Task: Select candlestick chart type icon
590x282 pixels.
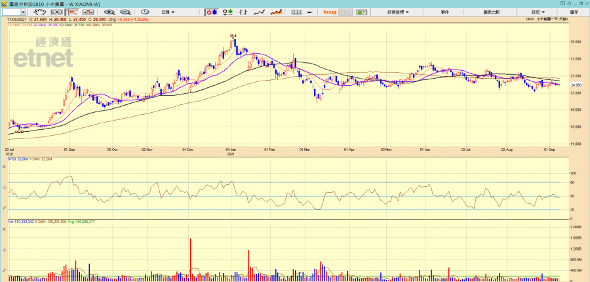Action: click(212, 12)
